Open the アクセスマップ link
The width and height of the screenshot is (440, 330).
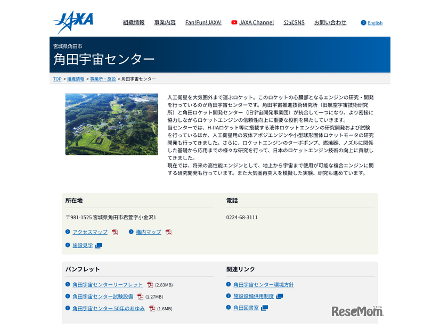90,232
